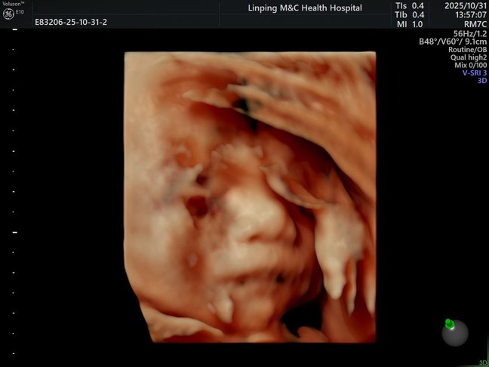Click the blue 3D mode label

[x=481, y=80]
